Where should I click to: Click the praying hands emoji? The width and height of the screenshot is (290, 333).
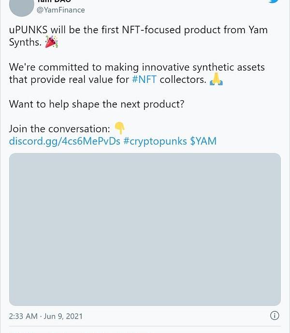[x=216, y=80]
